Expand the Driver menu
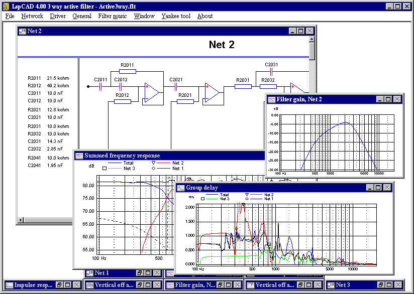 tap(58, 16)
